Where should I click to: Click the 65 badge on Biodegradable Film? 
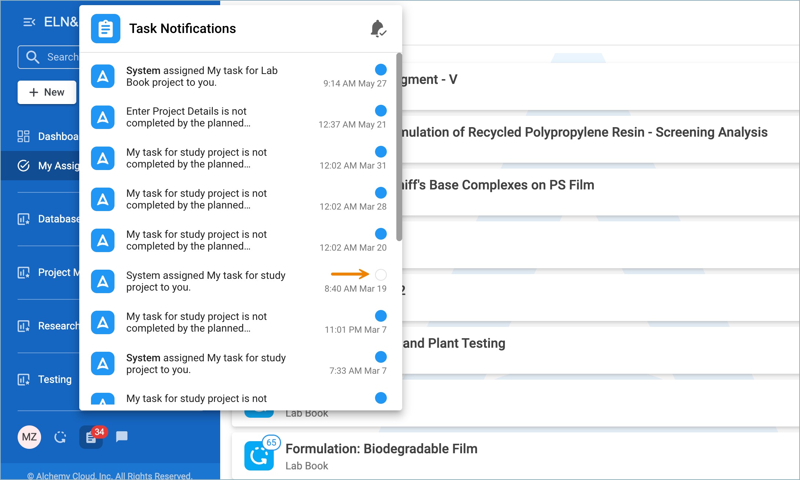[x=272, y=443]
